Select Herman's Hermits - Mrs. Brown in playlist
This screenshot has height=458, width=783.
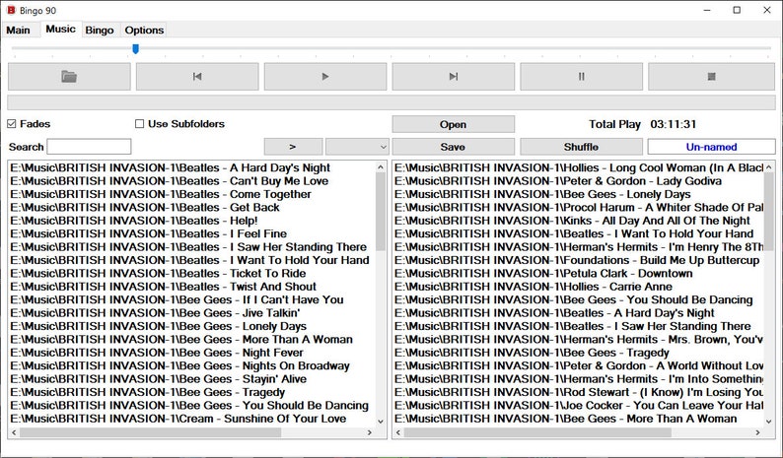[579, 340]
